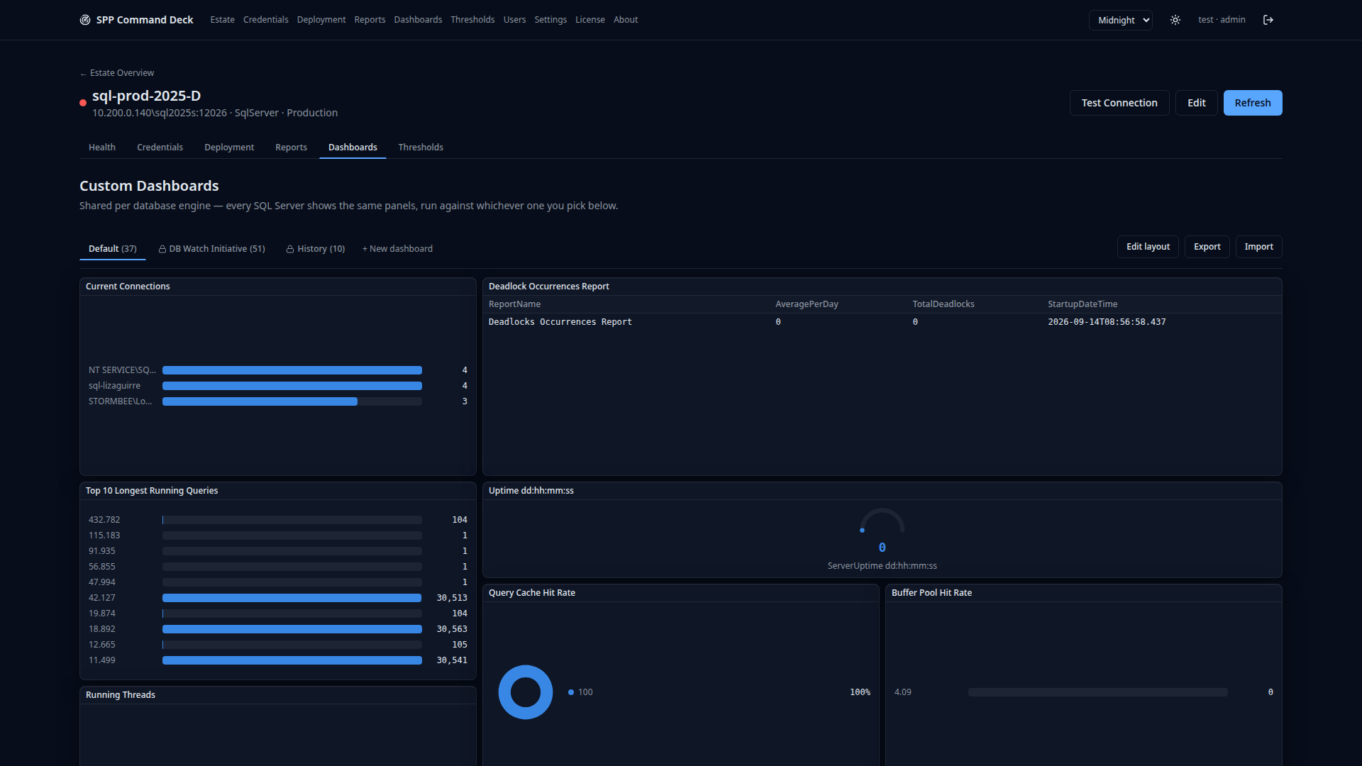Click the Deadlocks Occurrences Report row
Image resolution: width=1362 pixels, height=766 pixels.
tap(882, 322)
